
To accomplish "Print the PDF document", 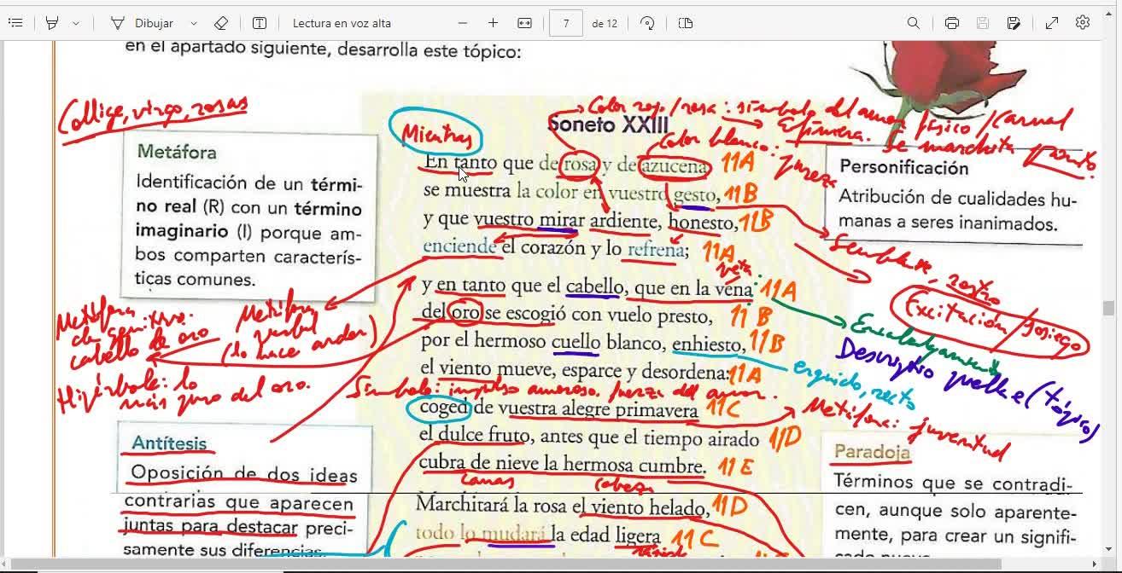I will coord(951,23).
